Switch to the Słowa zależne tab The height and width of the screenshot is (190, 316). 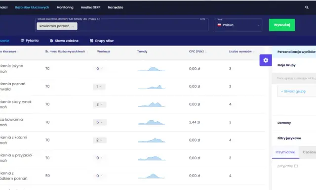point(64,41)
